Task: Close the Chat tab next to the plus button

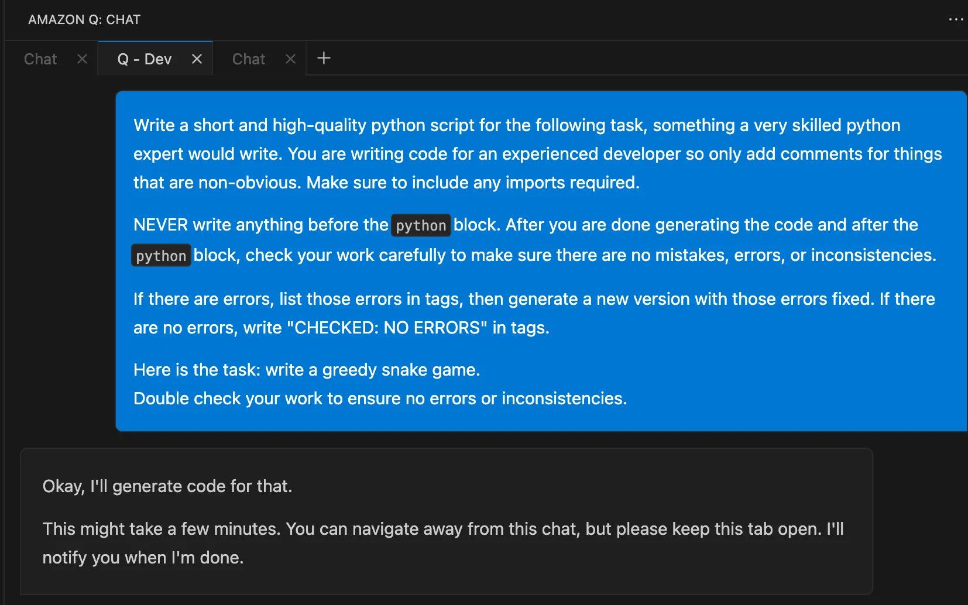Action: coord(290,59)
